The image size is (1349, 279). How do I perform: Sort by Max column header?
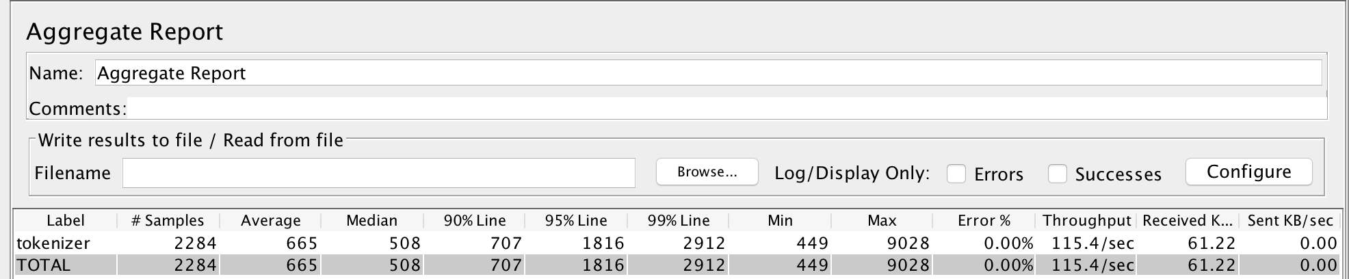882,220
